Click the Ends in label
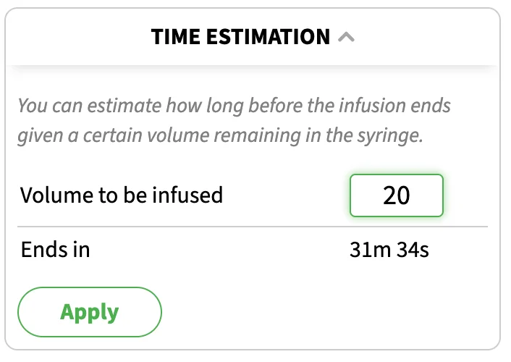 [x=56, y=250]
